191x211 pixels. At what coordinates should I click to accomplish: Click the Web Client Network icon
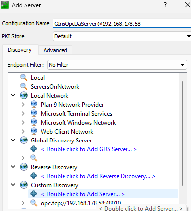[x=34, y=131]
